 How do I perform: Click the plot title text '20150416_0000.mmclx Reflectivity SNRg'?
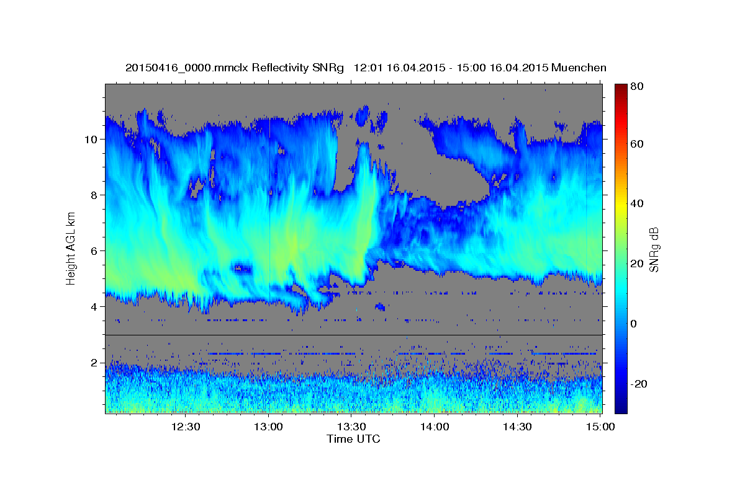(x=235, y=68)
